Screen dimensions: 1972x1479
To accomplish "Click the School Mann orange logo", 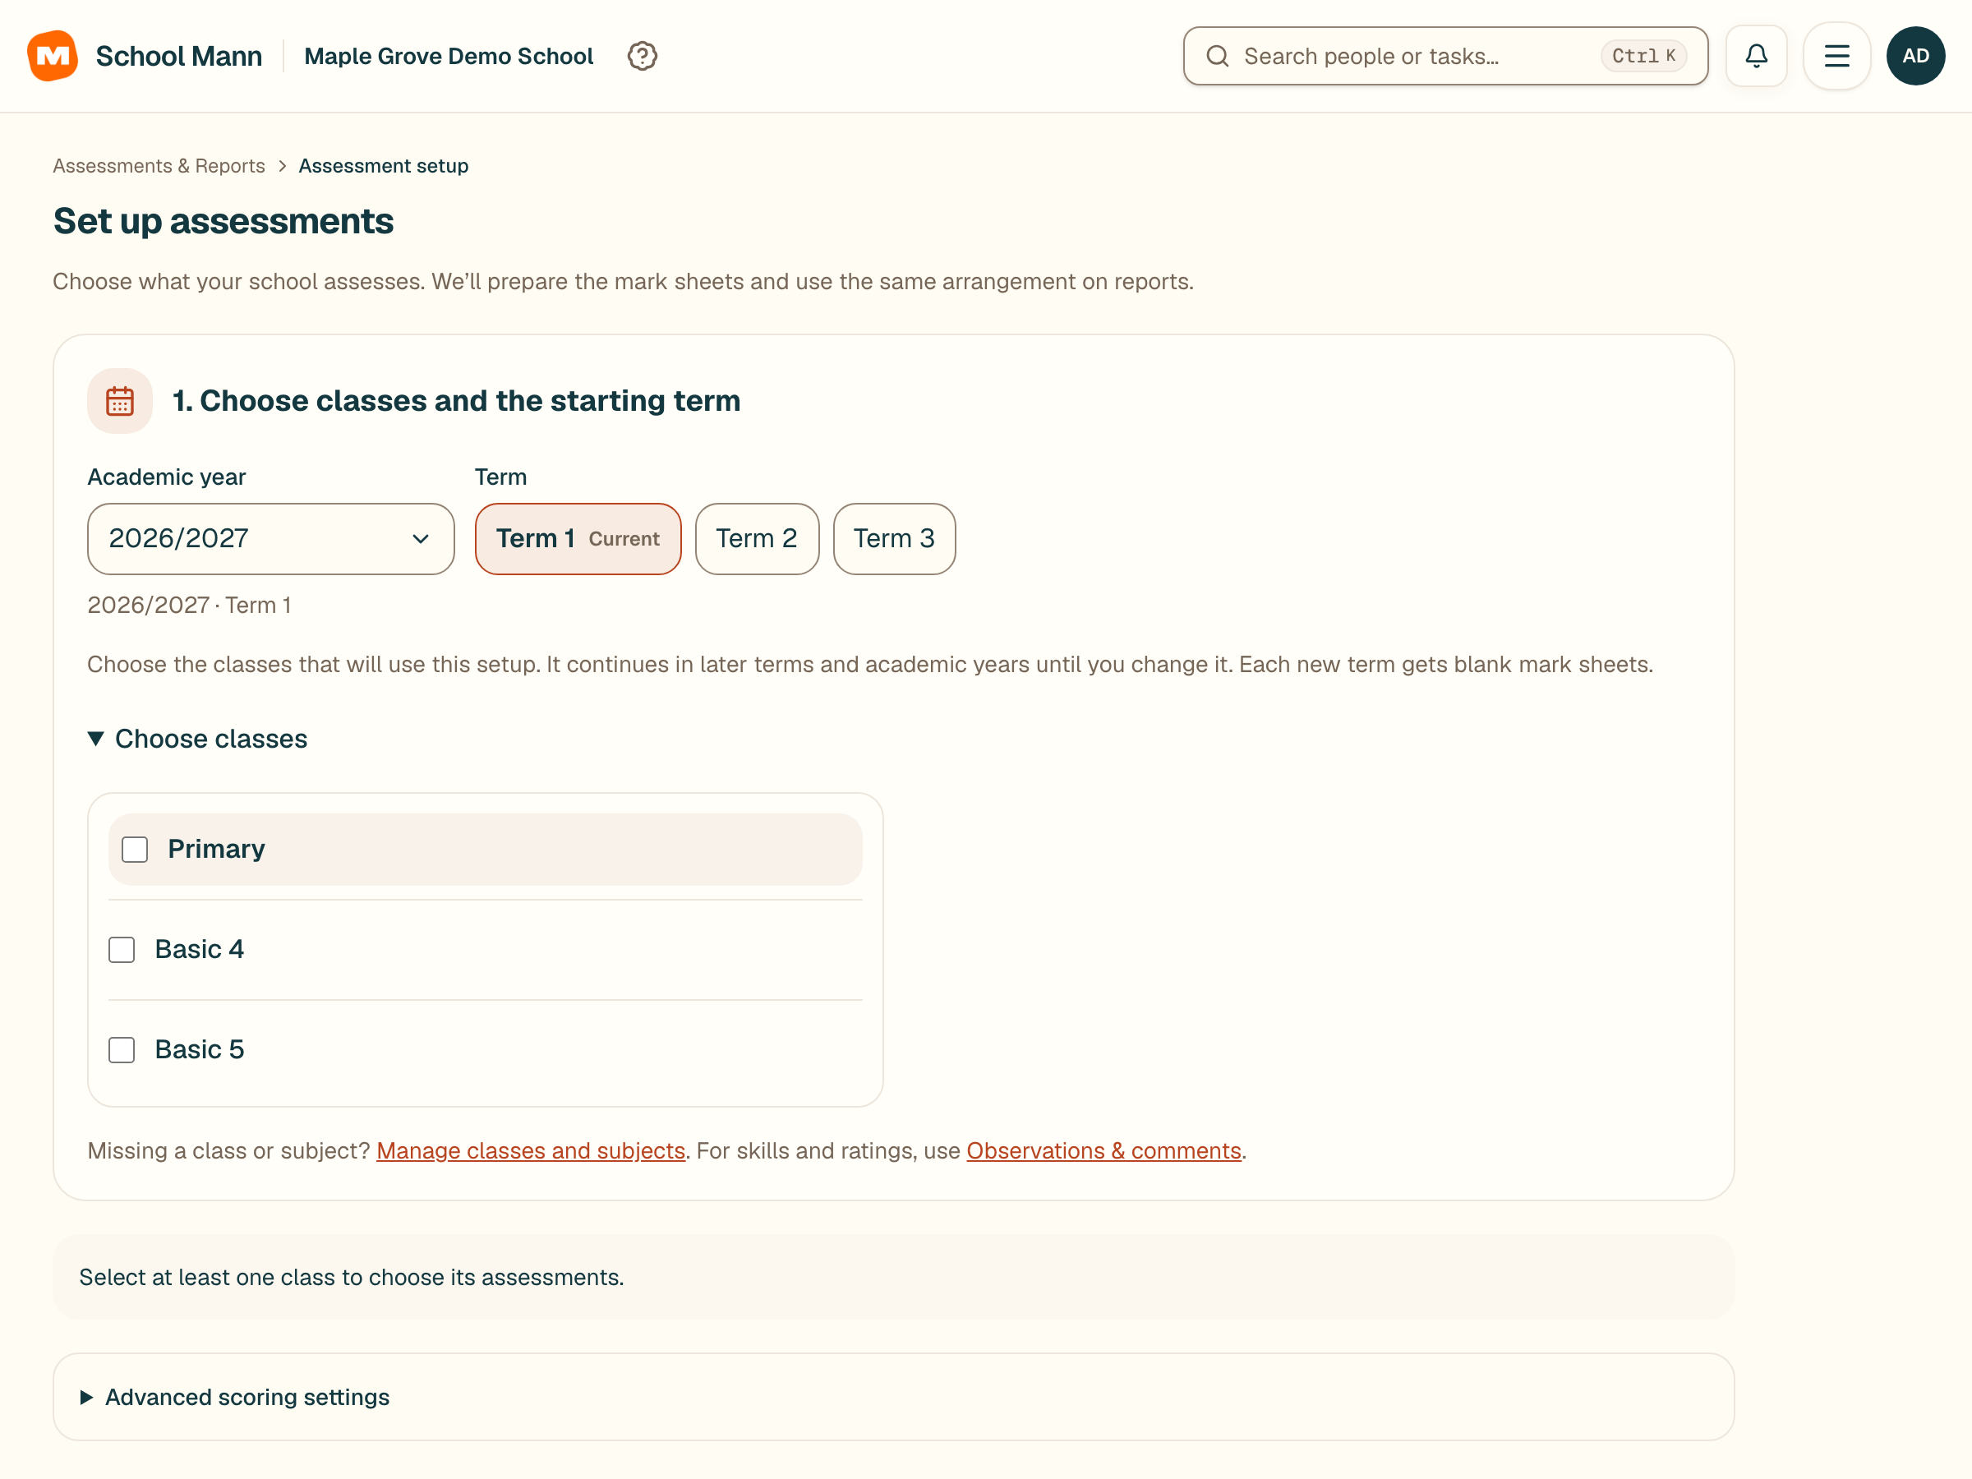I will click(53, 56).
